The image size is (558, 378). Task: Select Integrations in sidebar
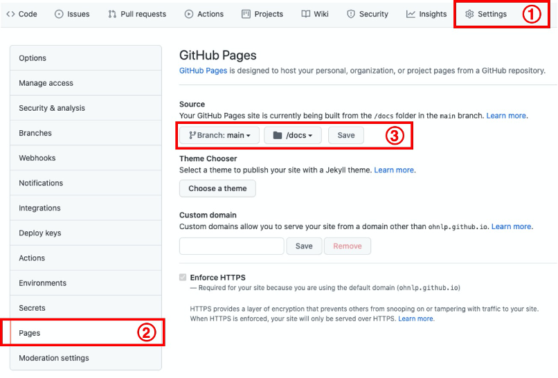[86, 208]
